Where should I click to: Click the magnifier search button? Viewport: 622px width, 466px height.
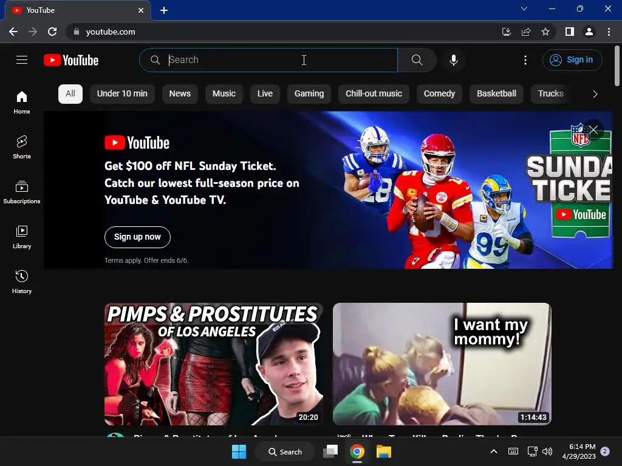coord(417,60)
